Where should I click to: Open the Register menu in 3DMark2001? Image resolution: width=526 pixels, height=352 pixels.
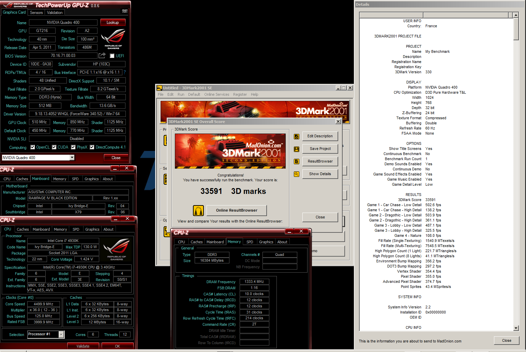click(x=240, y=94)
